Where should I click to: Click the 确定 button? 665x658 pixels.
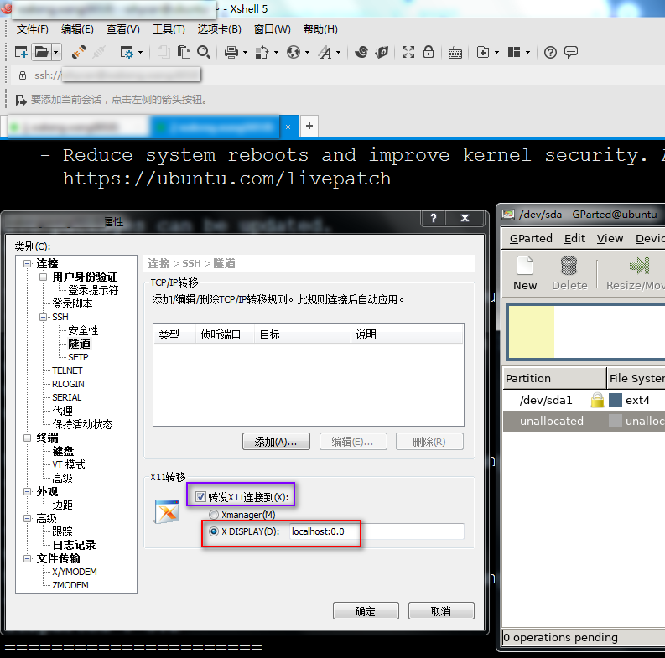[366, 611]
